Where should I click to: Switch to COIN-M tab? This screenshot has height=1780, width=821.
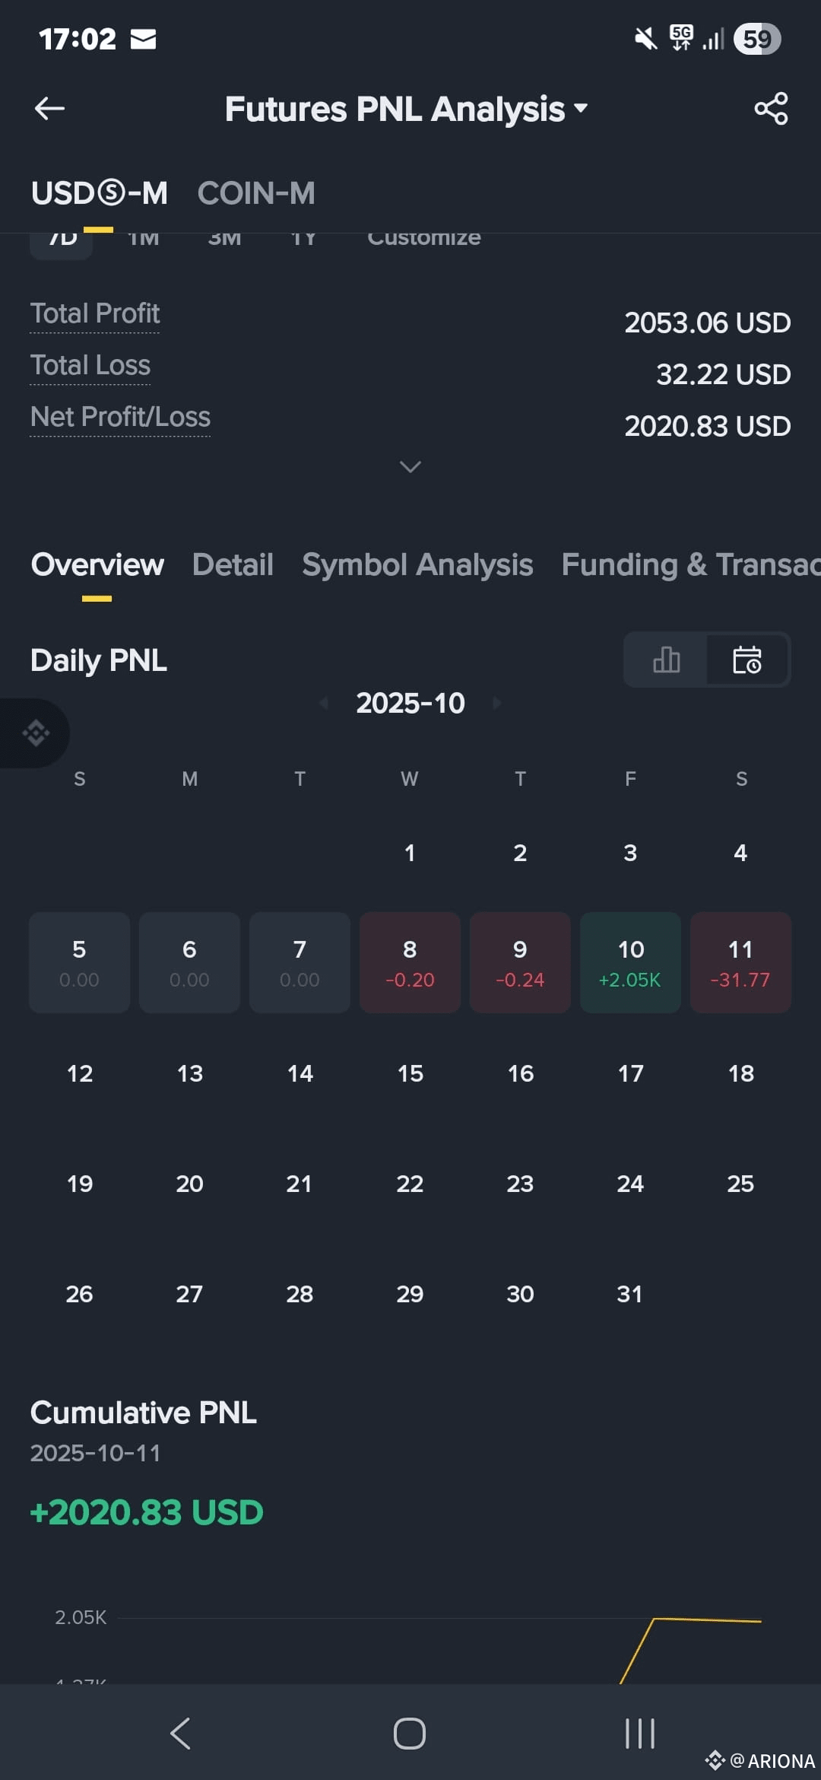coord(256,193)
